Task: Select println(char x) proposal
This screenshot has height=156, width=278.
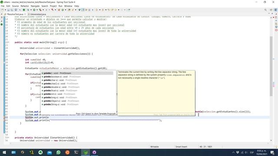Action: pyautogui.click(x=77, y=80)
